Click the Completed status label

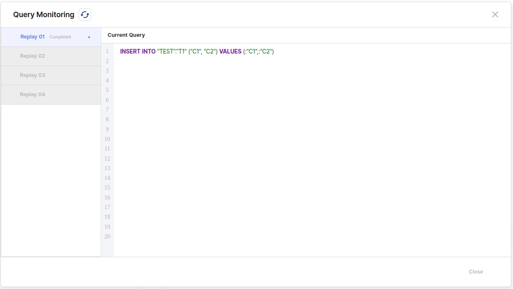pos(60,37)
